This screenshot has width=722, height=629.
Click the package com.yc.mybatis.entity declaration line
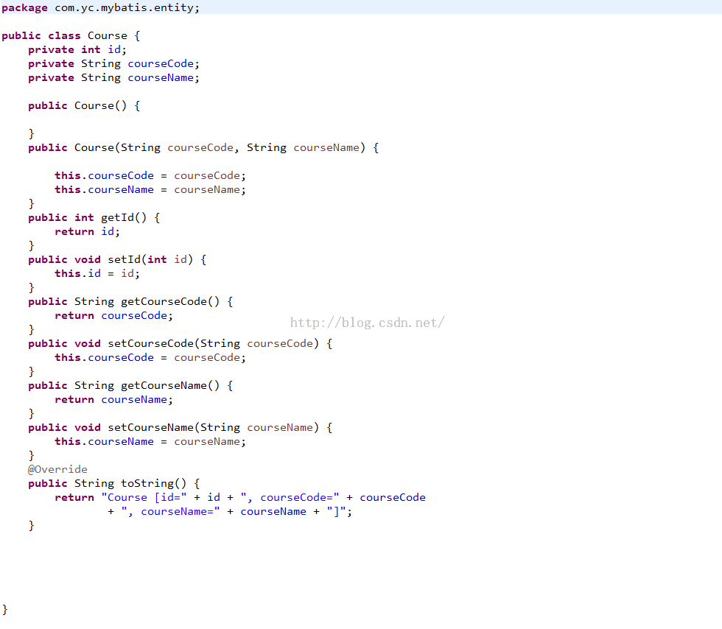pos(100,8)
